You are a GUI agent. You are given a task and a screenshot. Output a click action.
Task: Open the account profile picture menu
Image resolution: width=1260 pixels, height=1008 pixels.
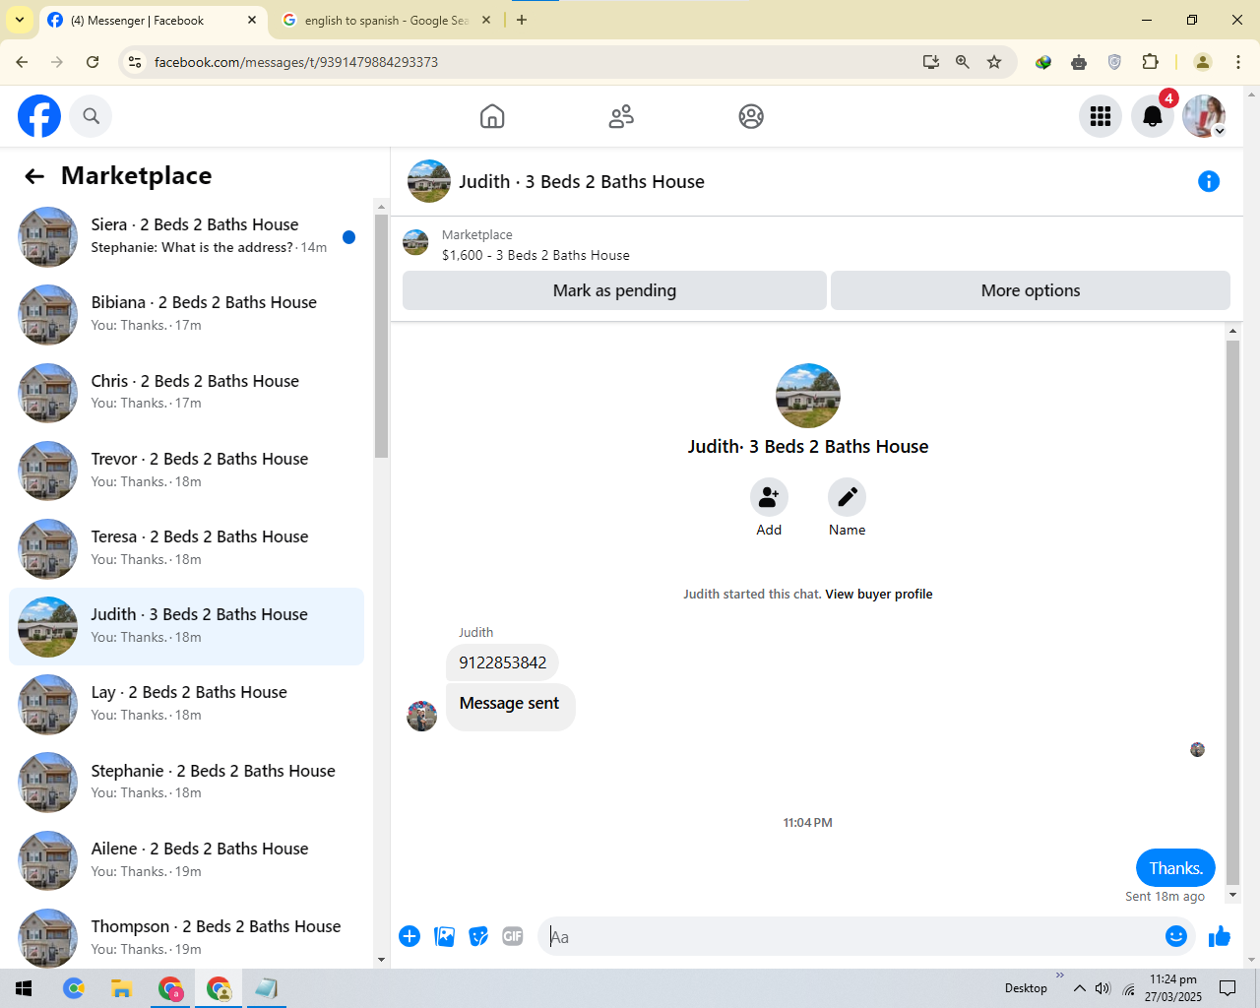tap(1204, 116)
